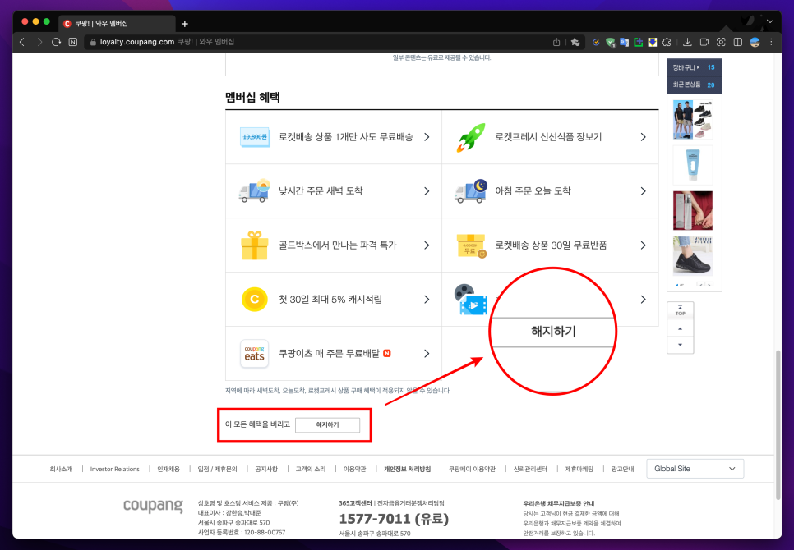The height and width of the screenshot is (550, 794).
Task: Click the lock icon beside loyalty.coupang.com
Action: point(93,43)
